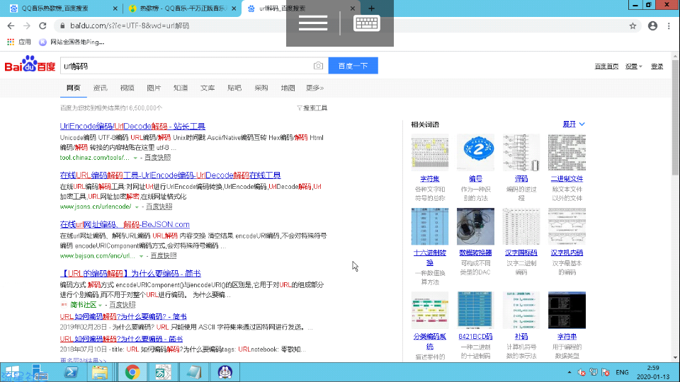
Task: Open dropdown arrow beside www.bejson.com
Action: pos(141,256)
